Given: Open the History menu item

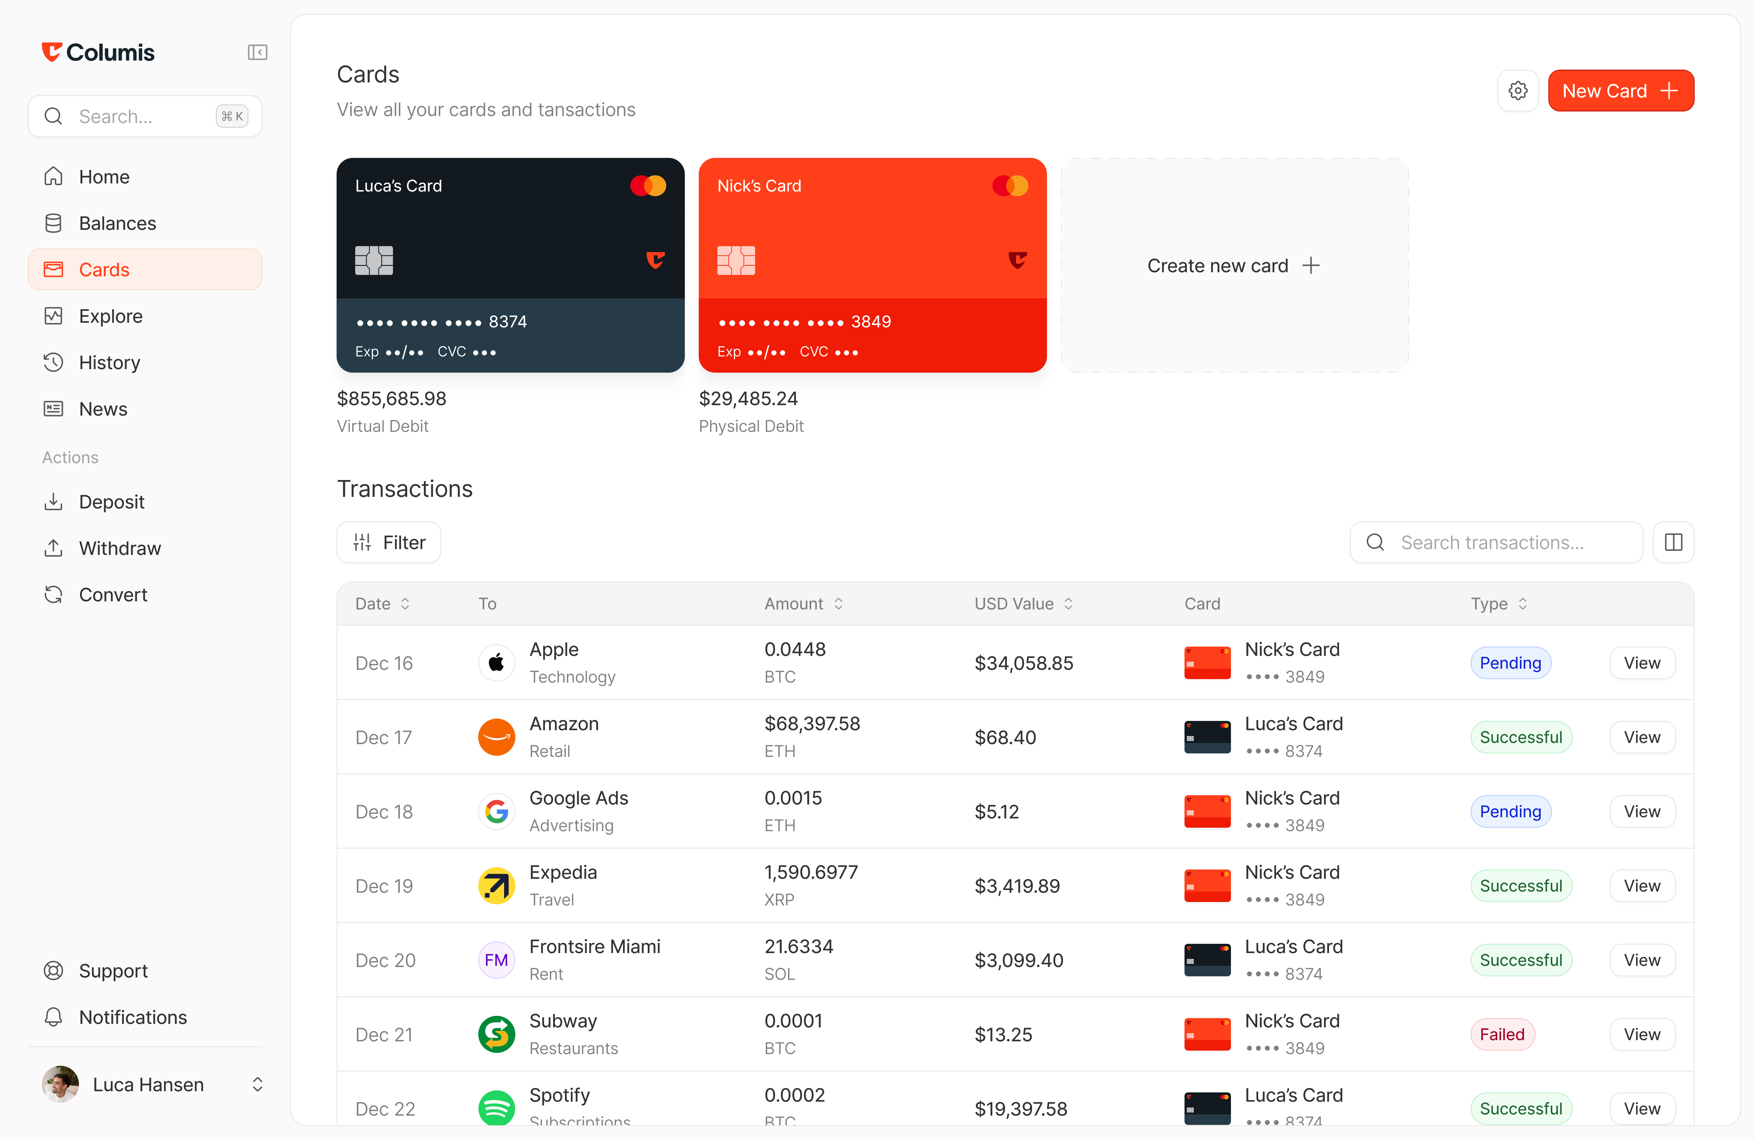Looking at the screenshot, I should point(109,363).
